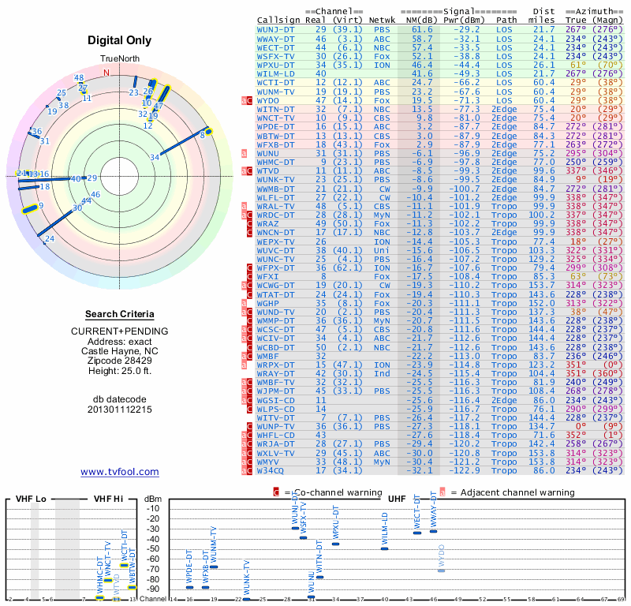Click the 'C' warning badge beside WUNP-TV
The width and height of the screenshot is (631, 606).
tap(249, 426)
